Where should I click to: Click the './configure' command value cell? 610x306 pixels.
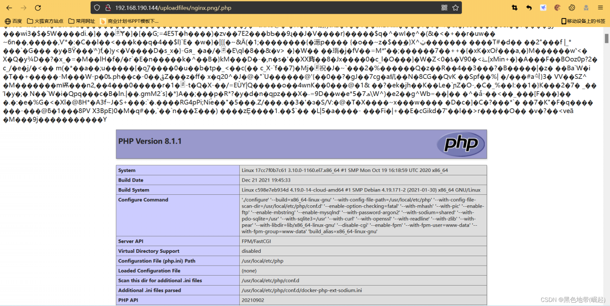[363, 216]
